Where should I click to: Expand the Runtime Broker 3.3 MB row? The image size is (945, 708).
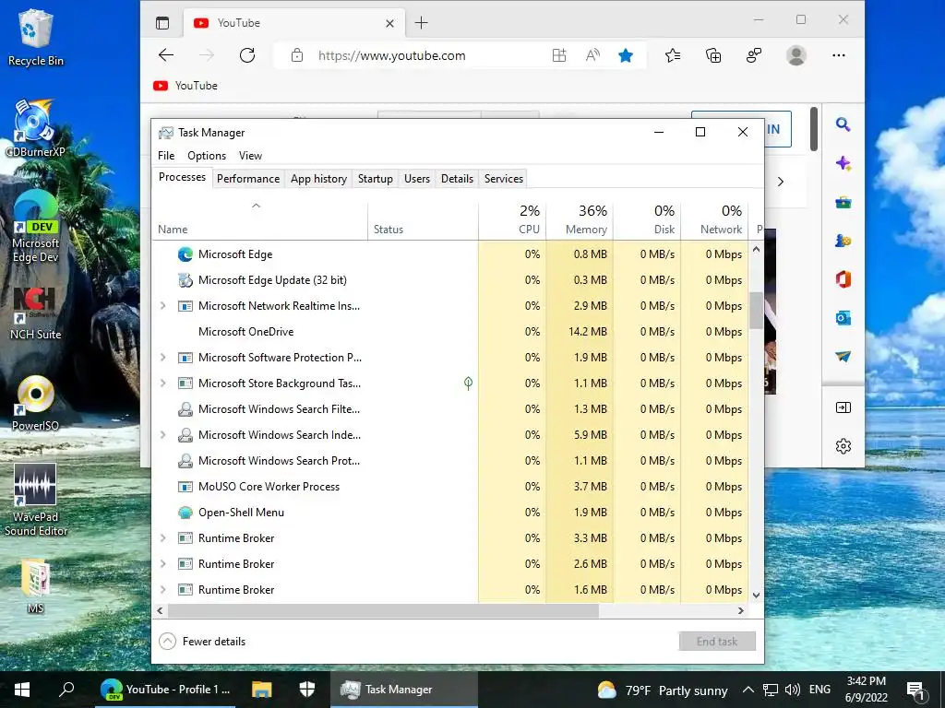click(x=162, y=538)
